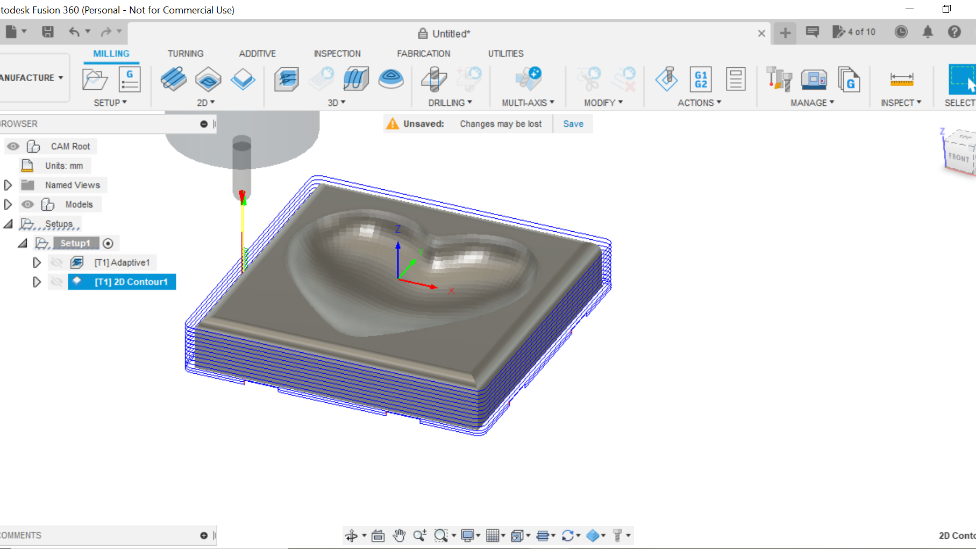This screenshot has height=549, width=976.
Task: Click the Look At icon in navigation bar
Action: coord(378,536)
